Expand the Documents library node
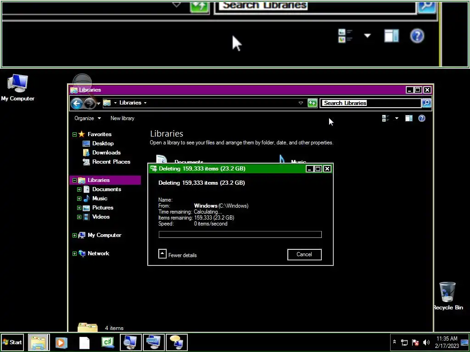The width and height of the screenshot is (470, 352). pos(79,189)
